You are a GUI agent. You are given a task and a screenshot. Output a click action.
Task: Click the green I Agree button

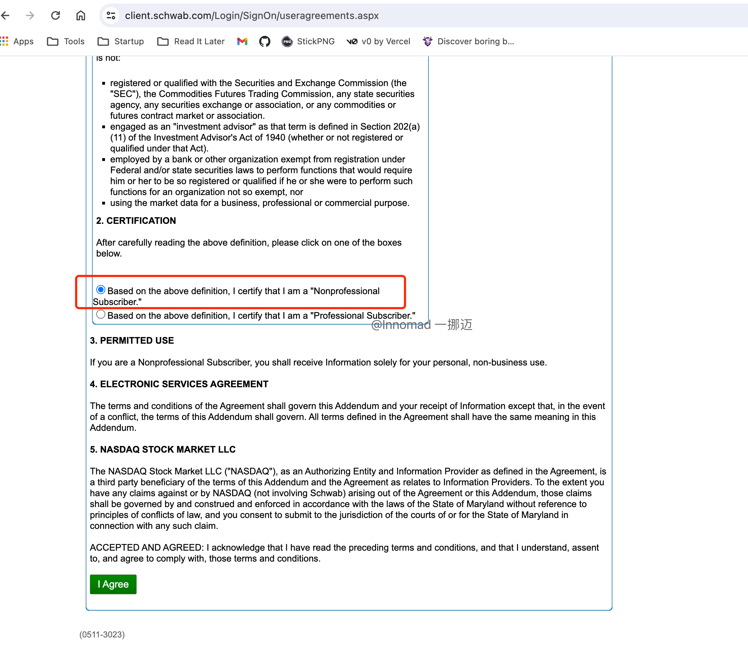click(113, 584)
